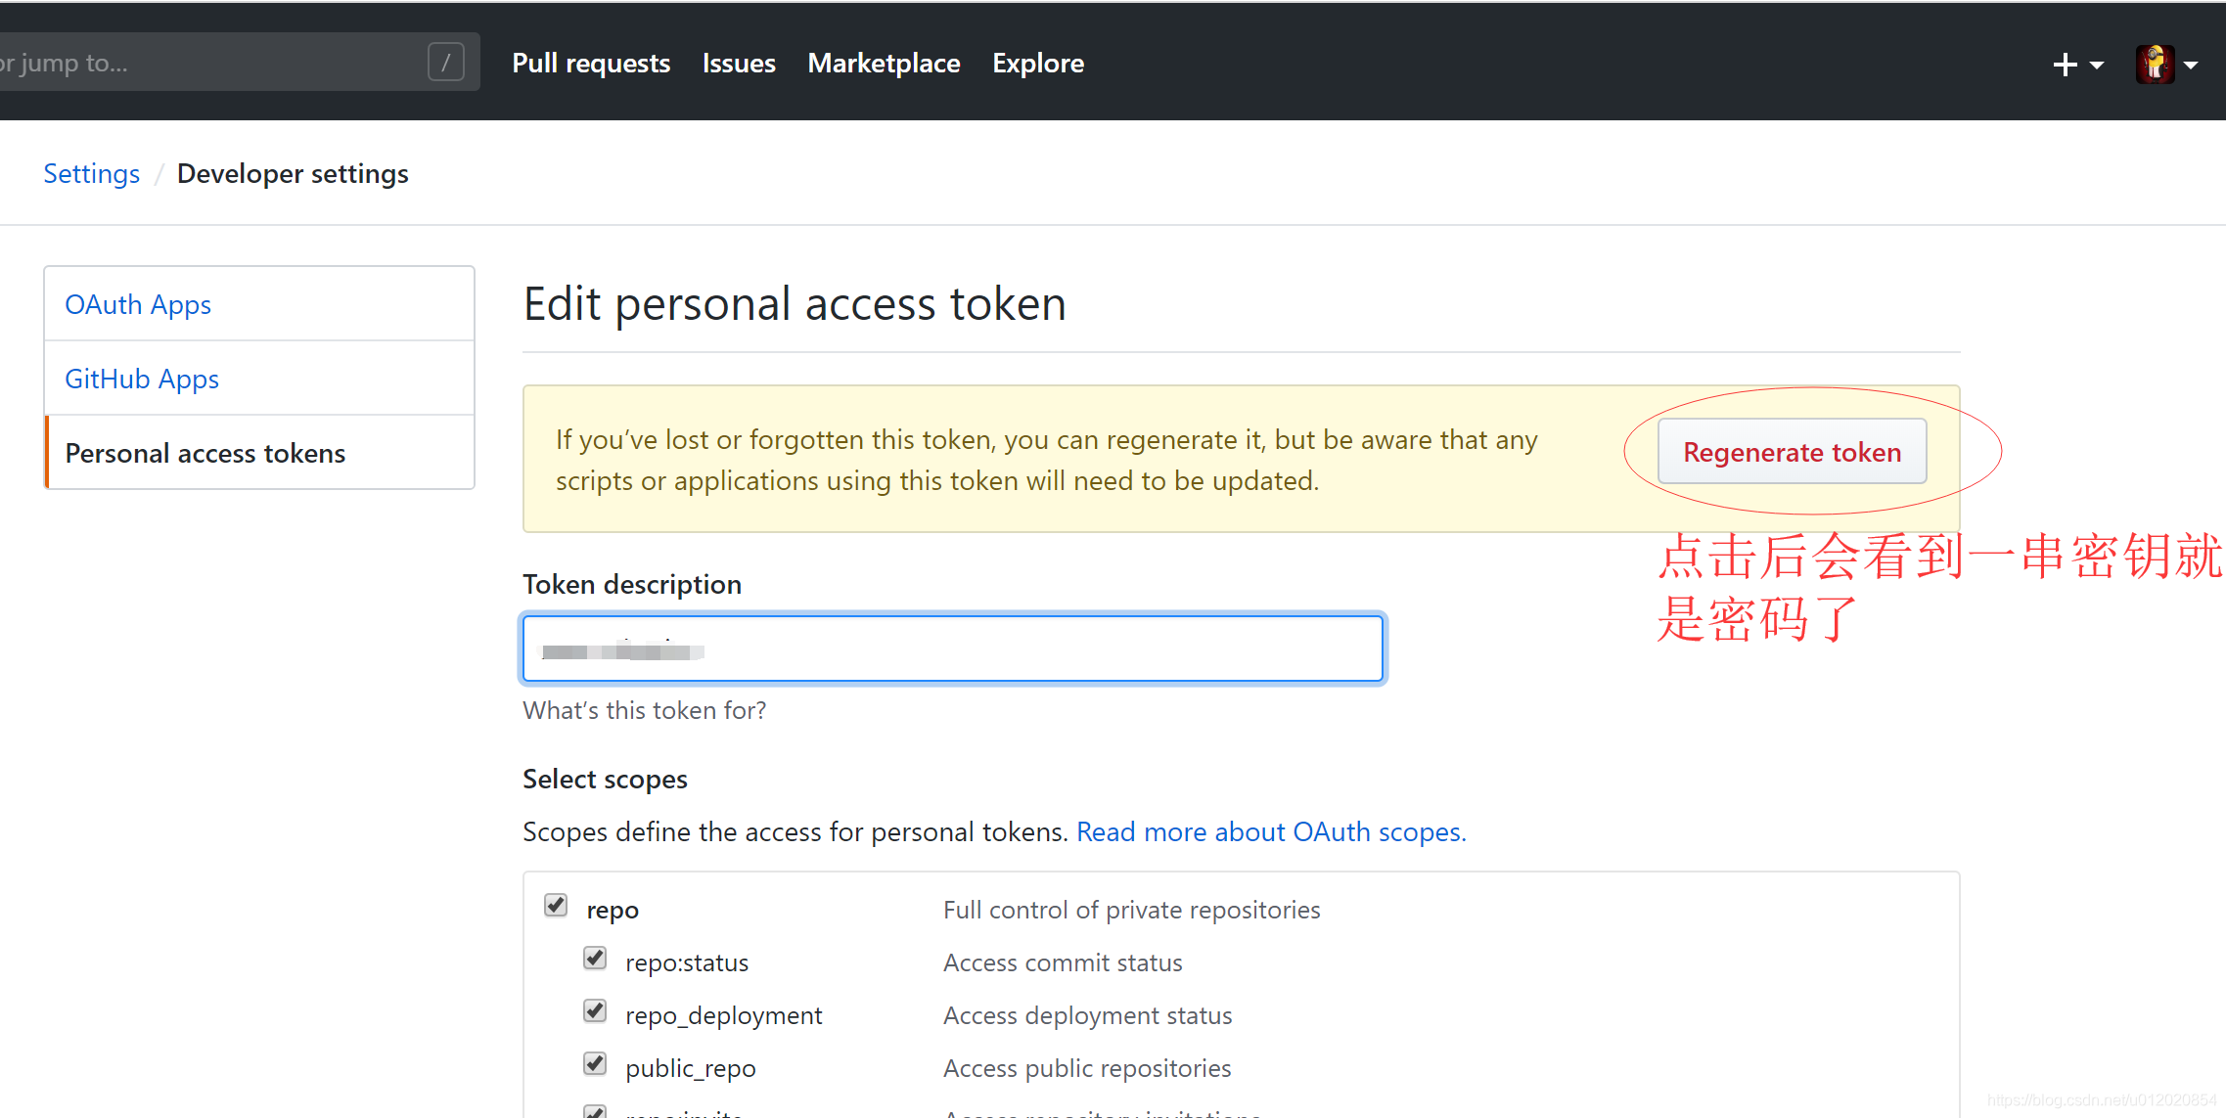2226x1118 pixels.
Task: Click the Pull requests menu item
Action: point(590,63)
